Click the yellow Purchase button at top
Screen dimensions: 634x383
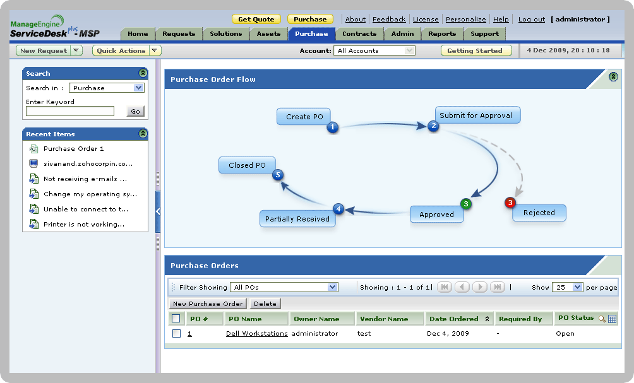[310, 19]
